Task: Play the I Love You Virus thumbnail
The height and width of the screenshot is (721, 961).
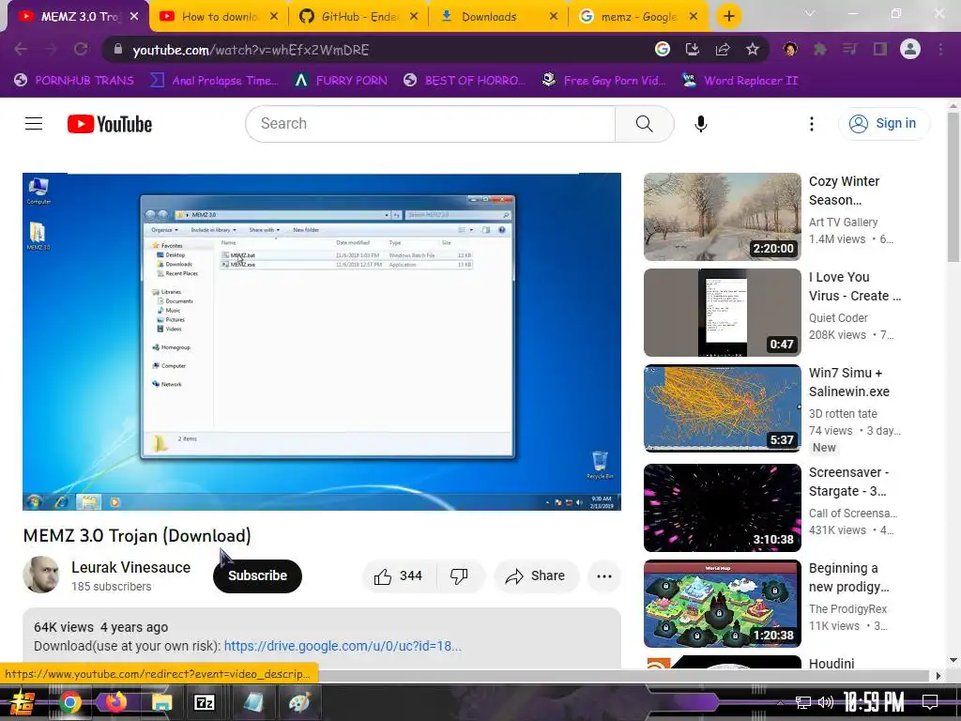Action: 722,312
